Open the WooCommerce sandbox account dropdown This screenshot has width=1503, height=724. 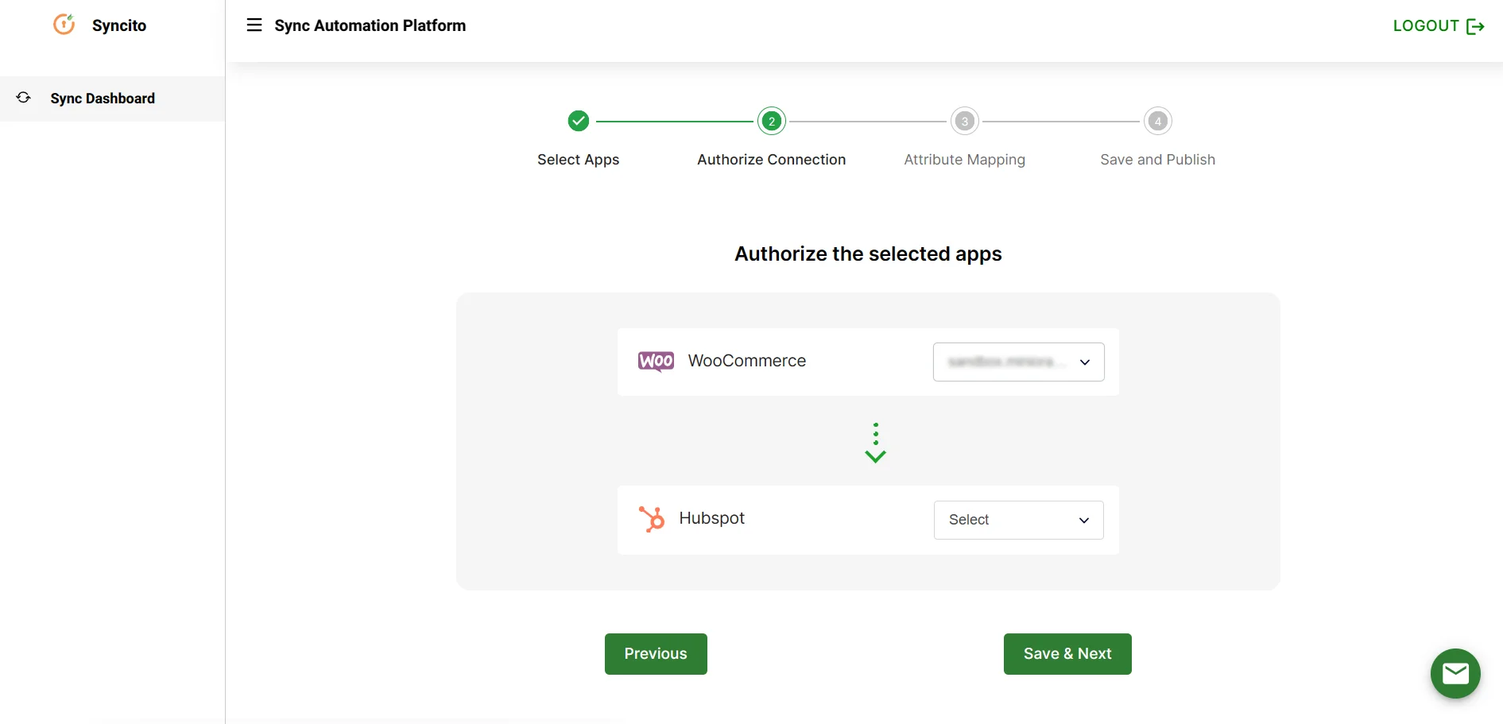tap(1018, 362)
